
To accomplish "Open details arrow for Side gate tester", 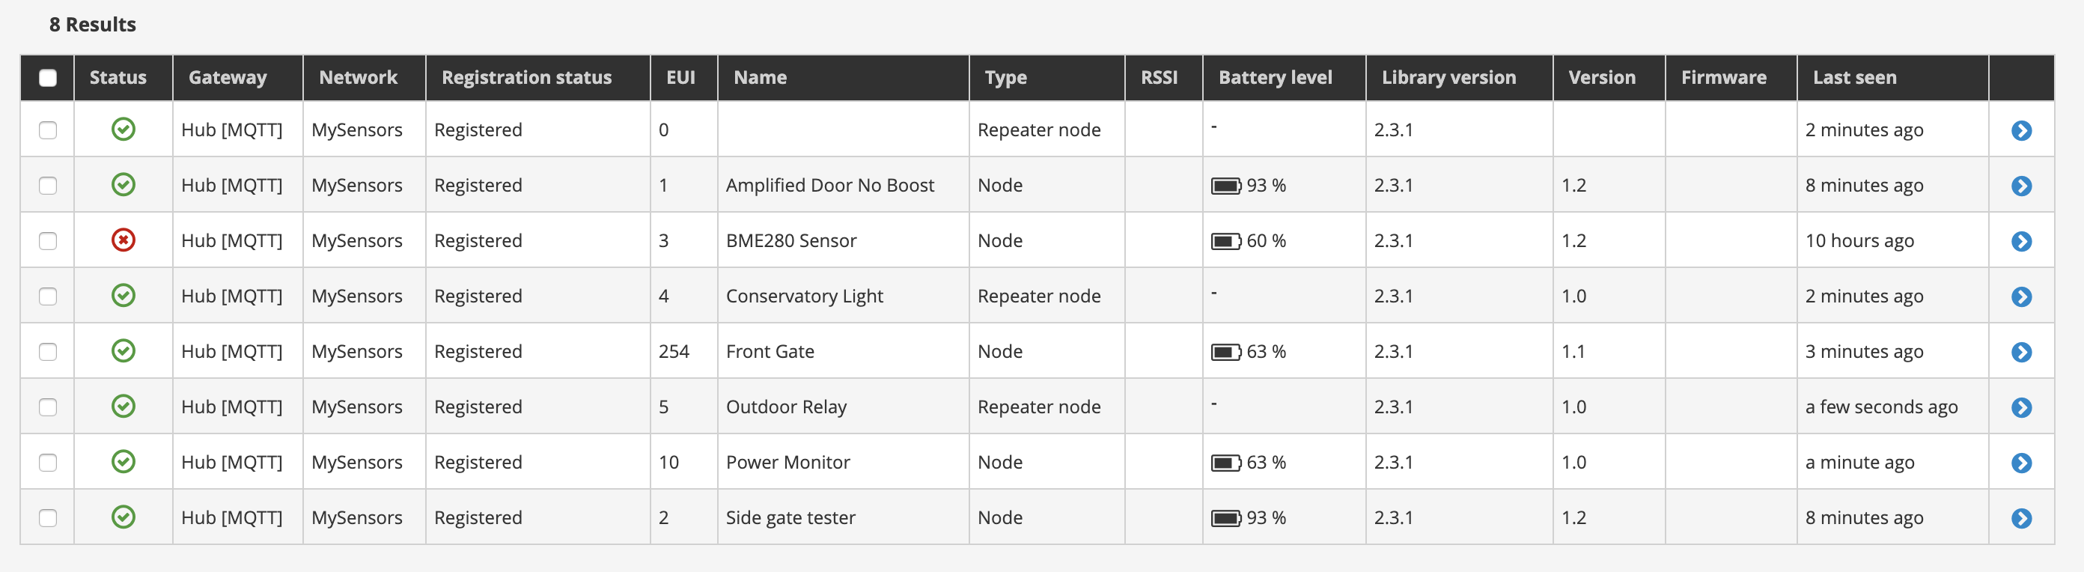I will tap(2021, 518).
